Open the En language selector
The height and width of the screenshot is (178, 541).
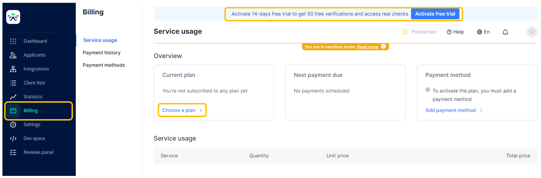click(x=483, y=32)
